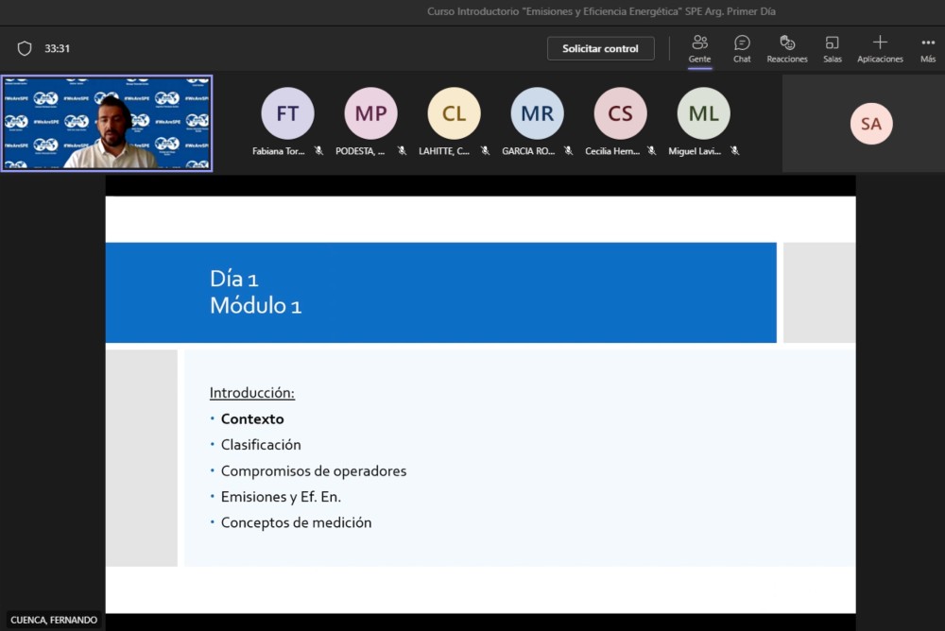945x631 pixels.
Task: Open the Chat panel
Action: (x=742, y=48)
